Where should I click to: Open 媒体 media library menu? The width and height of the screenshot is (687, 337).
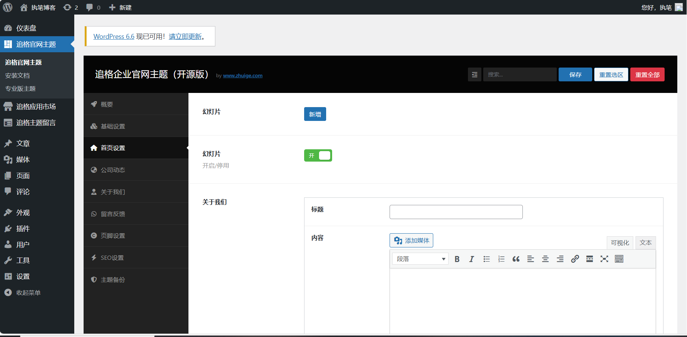37,159
